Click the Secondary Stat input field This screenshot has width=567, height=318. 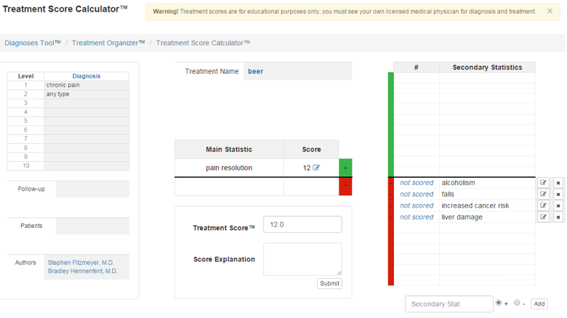[449, 304]
